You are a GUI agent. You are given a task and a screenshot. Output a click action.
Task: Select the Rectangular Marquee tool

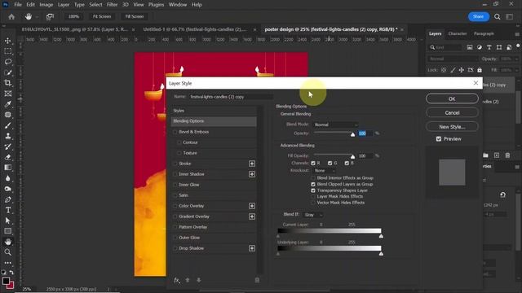coord(7,51)
